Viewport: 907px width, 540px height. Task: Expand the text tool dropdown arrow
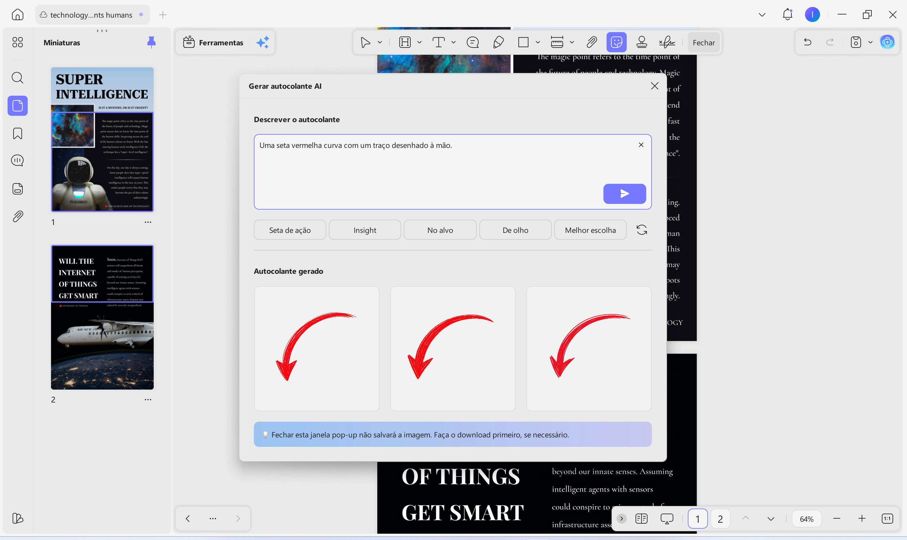pyautogui.click(x=453, y=42)
